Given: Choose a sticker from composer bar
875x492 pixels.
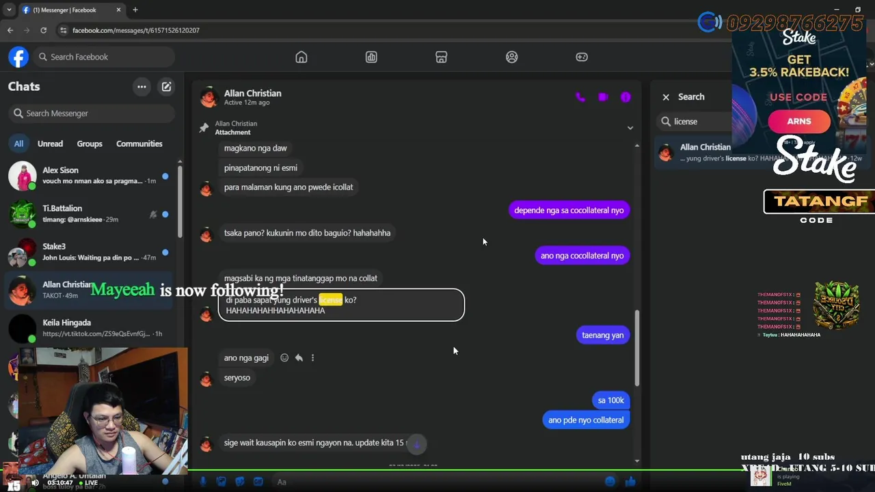Looking at the screenshot, I should point(240,482).
